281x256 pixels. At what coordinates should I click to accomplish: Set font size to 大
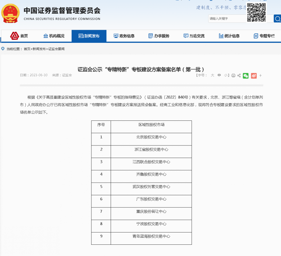[x=213, y=75]
